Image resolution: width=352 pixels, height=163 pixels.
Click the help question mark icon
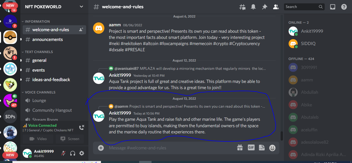[344, 7]
